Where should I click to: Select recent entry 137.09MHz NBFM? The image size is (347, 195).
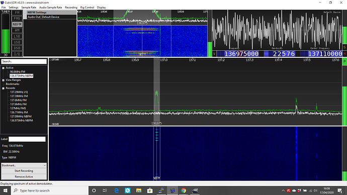pos(21,116)
